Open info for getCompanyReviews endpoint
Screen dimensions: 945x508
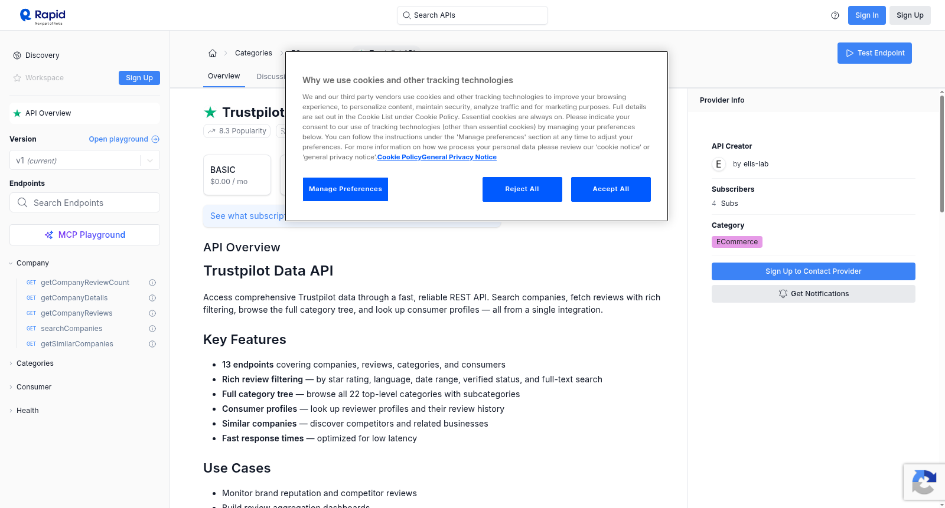pyautogui.click(x=152, y=313)
